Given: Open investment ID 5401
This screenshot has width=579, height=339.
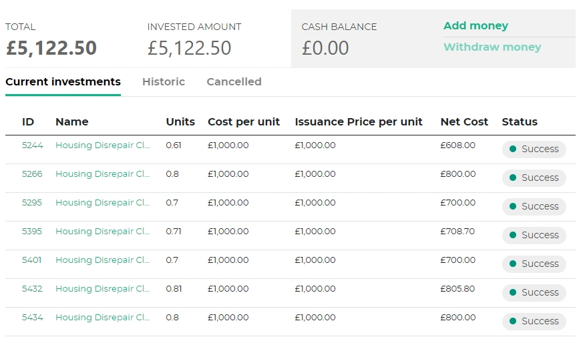Looking at the screenshot, I should click(32, 260).
